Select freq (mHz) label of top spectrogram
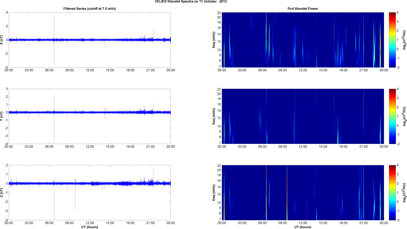407x229 pixels. [x=214, y=40]
